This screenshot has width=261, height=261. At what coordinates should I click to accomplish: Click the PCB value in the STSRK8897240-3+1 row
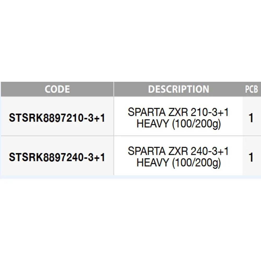tap(251, 157)
